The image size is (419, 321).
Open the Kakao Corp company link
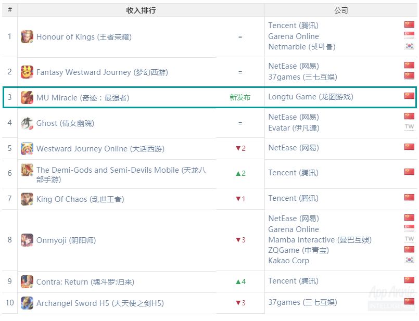(288, 261)
